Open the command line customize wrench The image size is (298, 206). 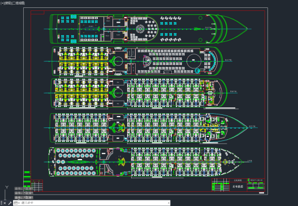click(10, 203)
